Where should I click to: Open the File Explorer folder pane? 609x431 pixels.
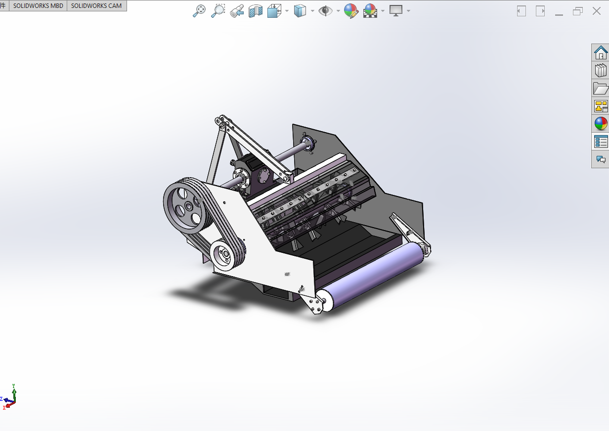click(601, 88)
